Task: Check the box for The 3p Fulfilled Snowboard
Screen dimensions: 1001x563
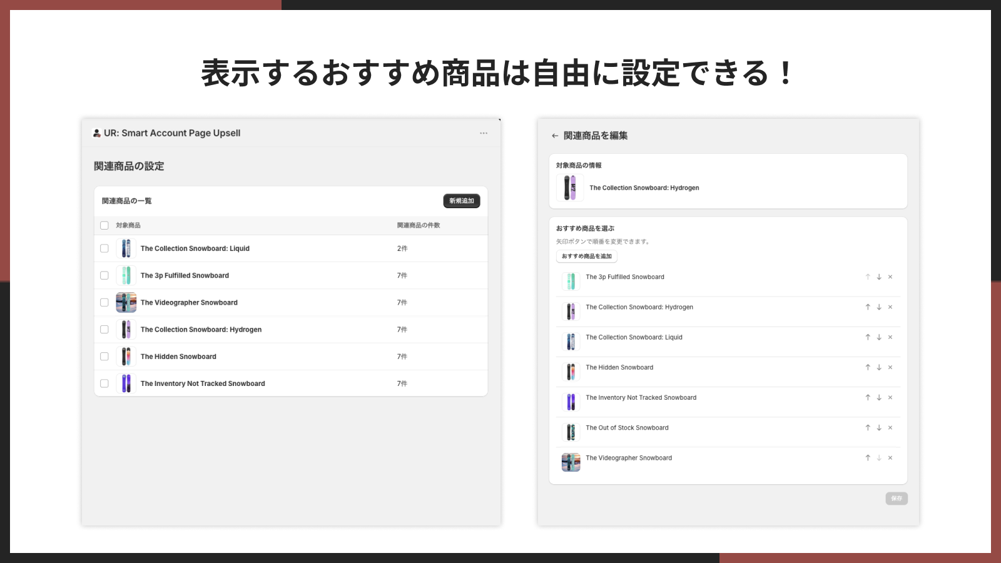Action: click(x=104, y=275)
